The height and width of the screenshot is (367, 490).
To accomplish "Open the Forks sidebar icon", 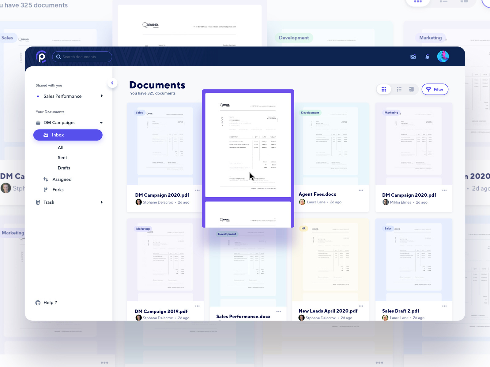I will coord(46,190).
